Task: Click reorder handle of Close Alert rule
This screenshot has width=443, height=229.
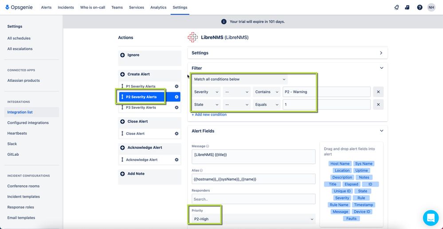Action: pyautogui.click(x=122, y=134)
